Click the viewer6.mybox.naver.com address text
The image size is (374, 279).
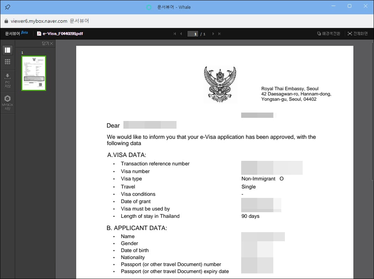(x=39, y=21)
